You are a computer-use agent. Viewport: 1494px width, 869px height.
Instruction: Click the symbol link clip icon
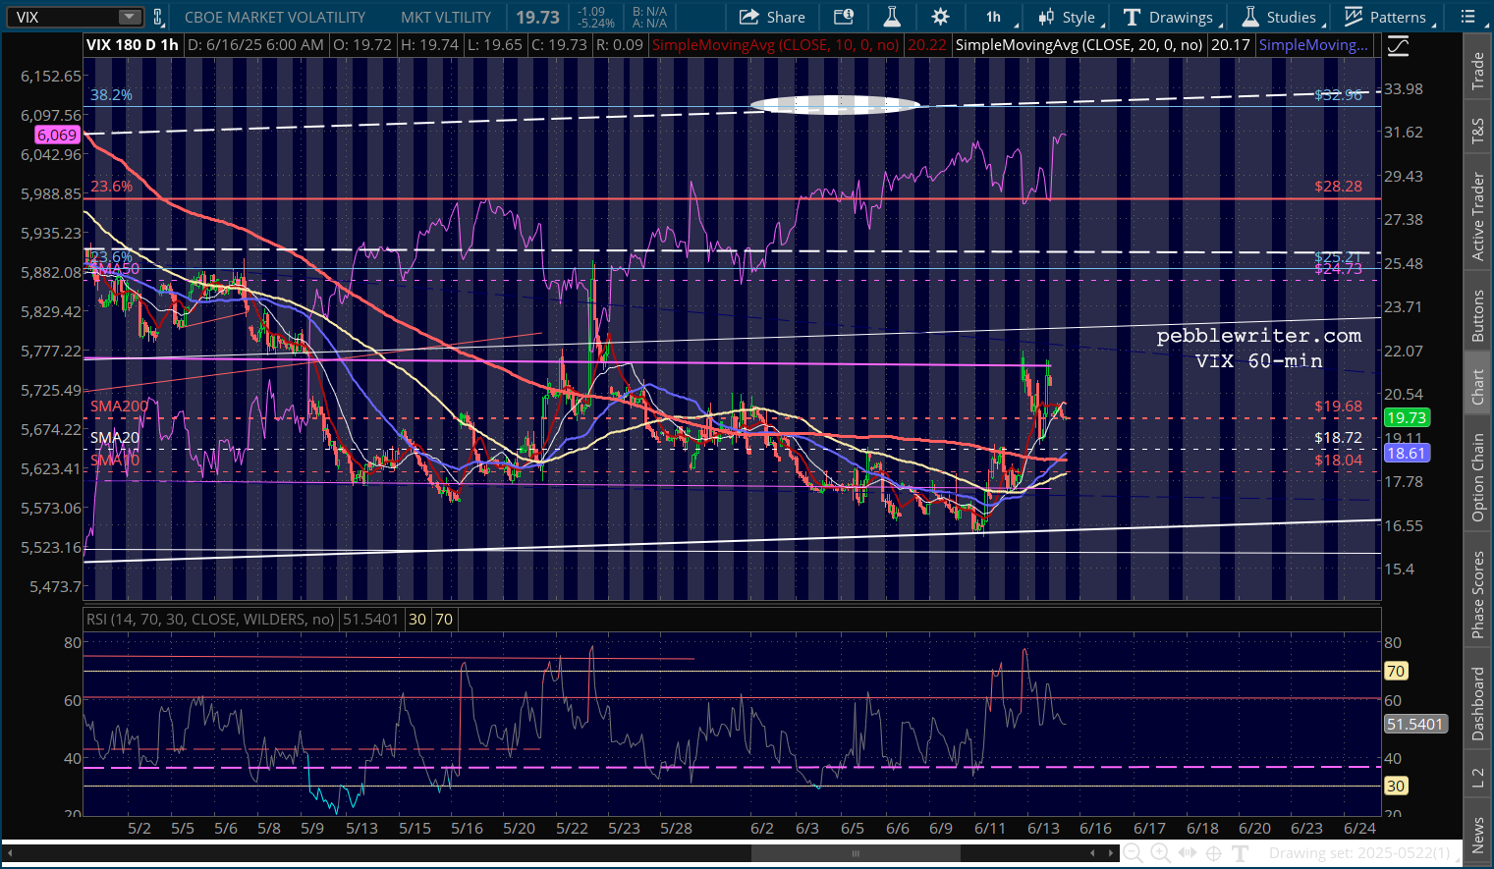point(157,17)
